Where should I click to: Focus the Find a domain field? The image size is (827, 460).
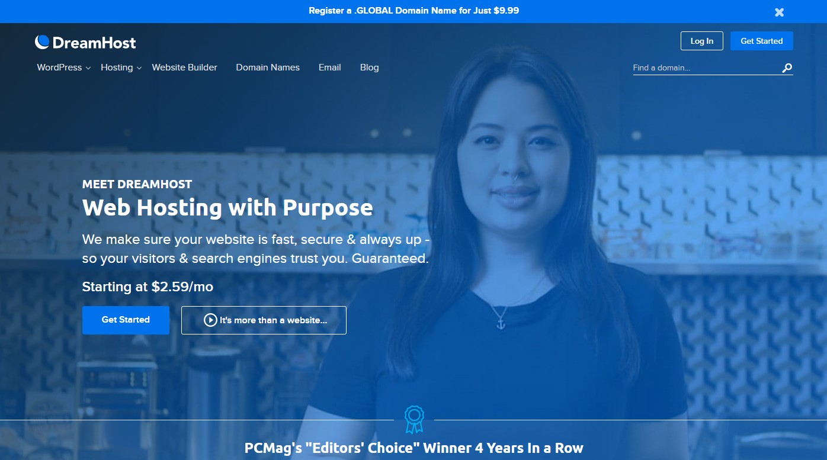[x=706, y=68]
